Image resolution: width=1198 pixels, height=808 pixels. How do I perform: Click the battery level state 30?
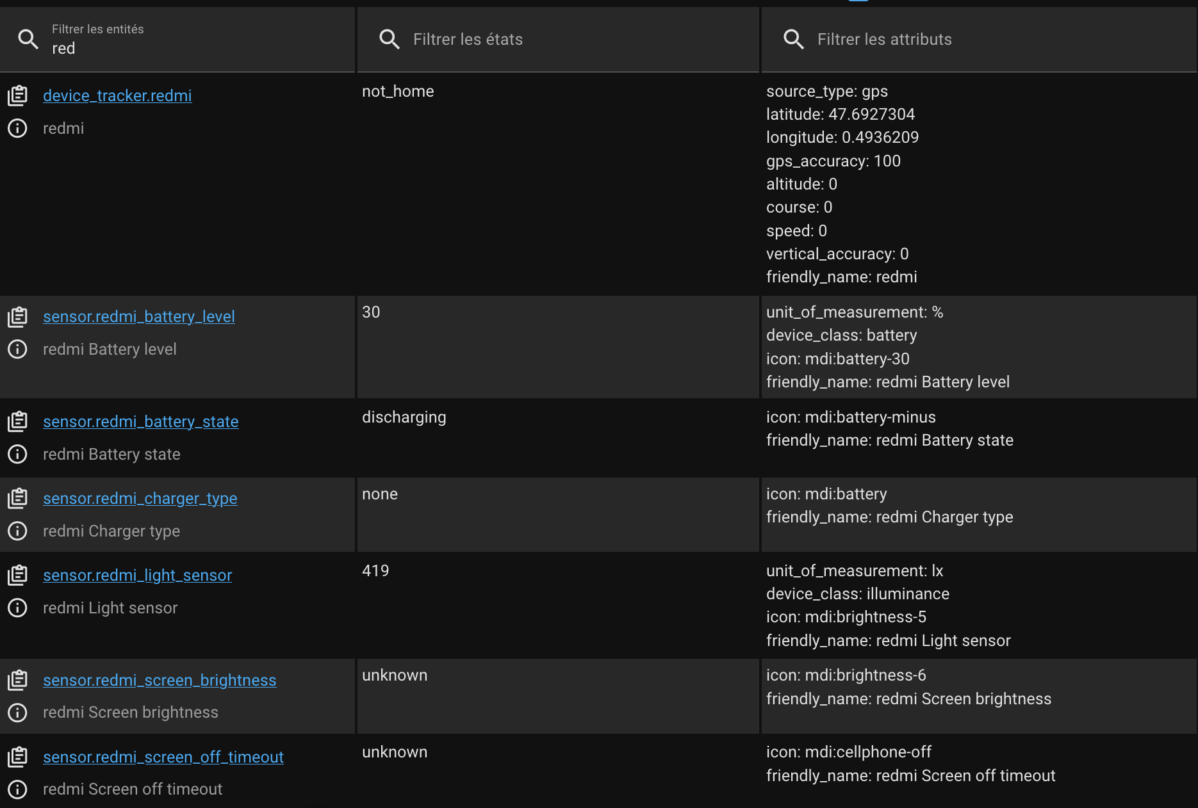coord(371,312)
